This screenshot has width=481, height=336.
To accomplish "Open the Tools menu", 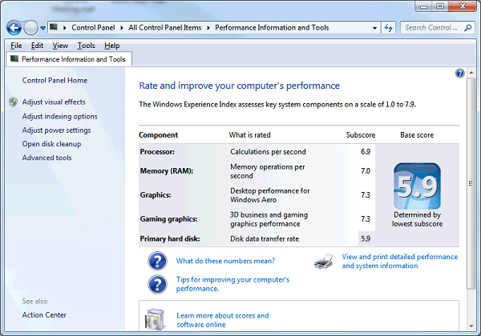I will click(87, 46).
